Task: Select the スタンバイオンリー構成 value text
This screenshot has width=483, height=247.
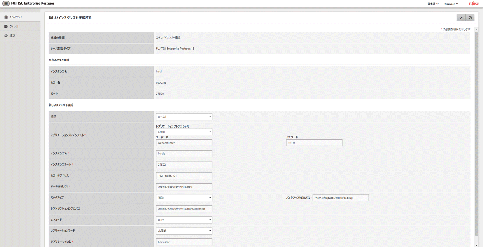Action: coord(168,38)
